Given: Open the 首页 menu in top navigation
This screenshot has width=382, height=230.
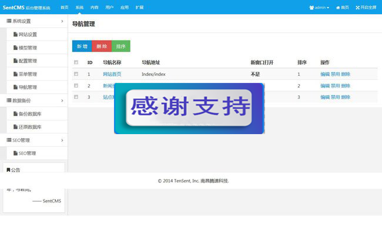Looking at the screenshot, I should pyautogui.click(x=65, y=8).
